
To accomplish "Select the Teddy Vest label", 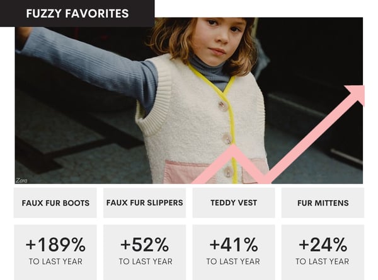I will point(234,203).
